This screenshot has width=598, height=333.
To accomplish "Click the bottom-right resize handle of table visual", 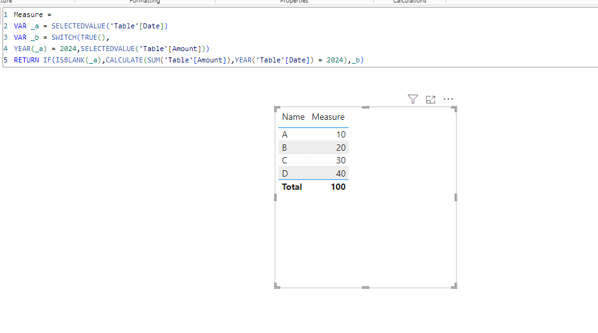I will (454, 286).
